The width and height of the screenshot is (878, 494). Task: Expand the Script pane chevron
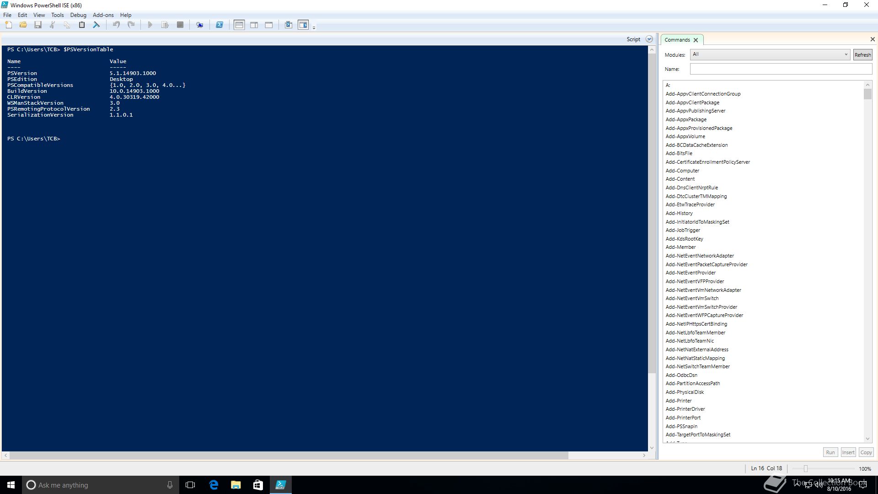click(x=649, y=39)
